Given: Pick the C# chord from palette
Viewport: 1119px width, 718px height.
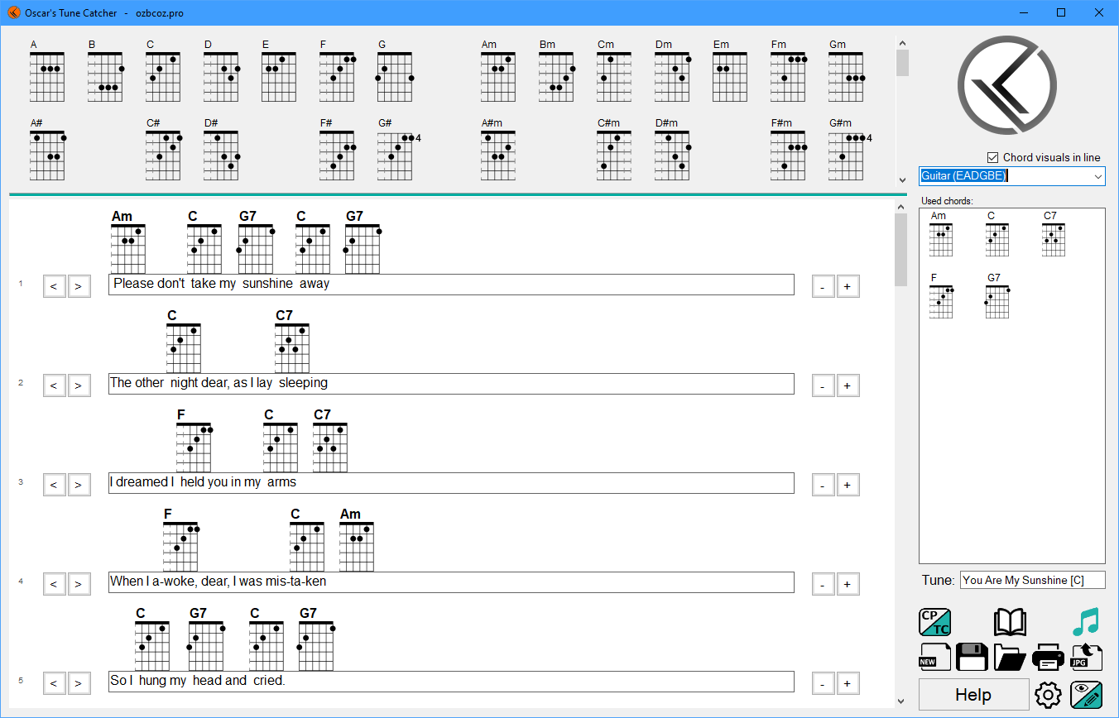Looking at the screenshot, I should [164, 149].
